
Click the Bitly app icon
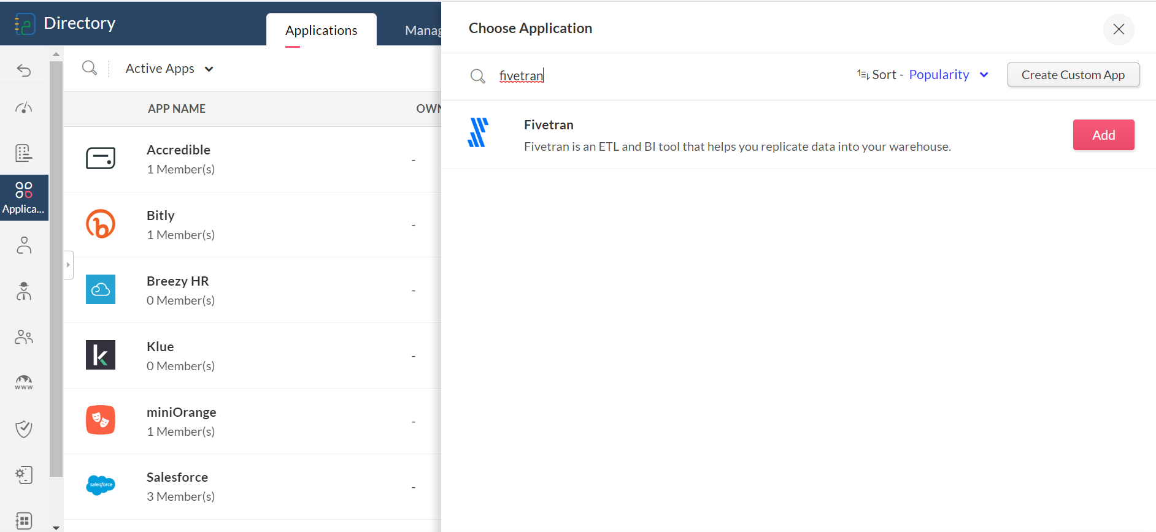point(101,224)
